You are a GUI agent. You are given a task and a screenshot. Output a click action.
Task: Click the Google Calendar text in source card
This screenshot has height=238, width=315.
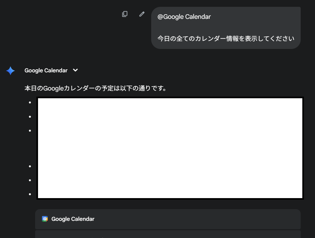[x=73, y=219]
